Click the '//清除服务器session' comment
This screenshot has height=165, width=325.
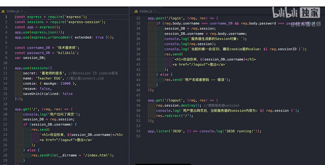pos(221,105)
